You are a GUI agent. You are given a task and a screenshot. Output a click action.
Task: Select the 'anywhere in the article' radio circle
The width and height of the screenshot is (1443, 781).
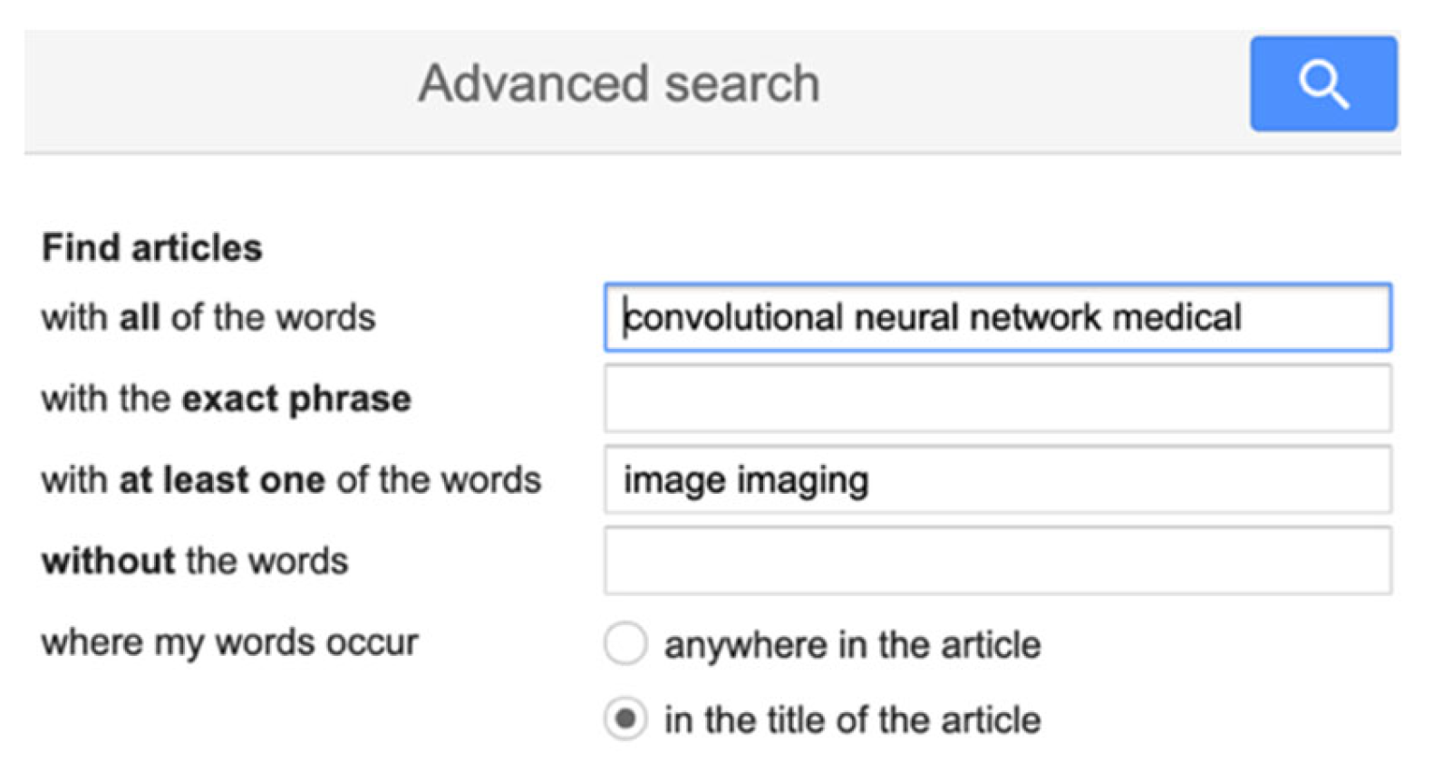(625, 644)
